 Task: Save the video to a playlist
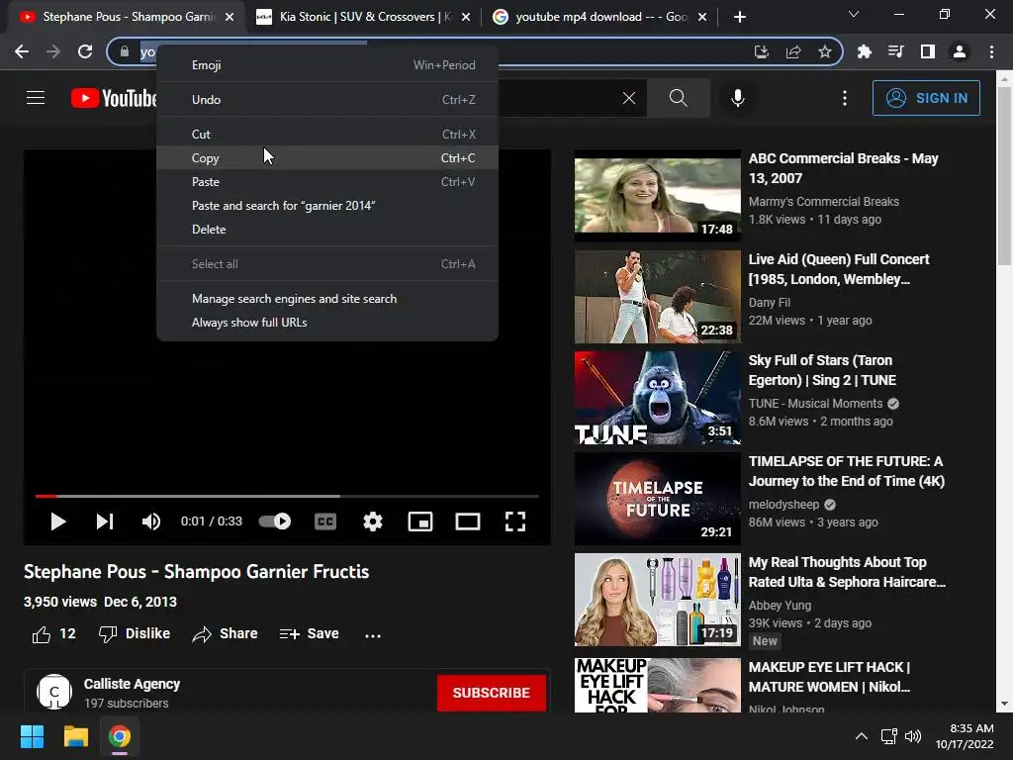point(309,634)
